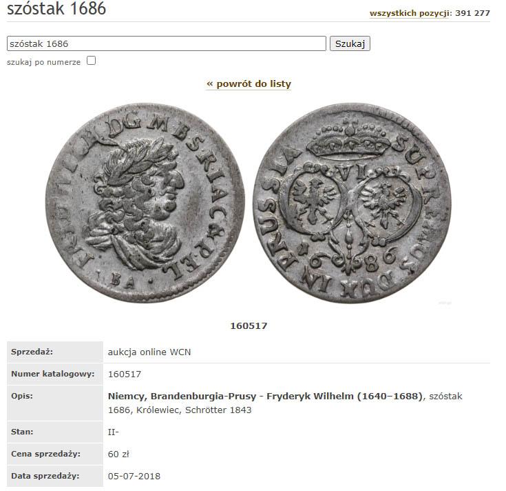Click the coin reverse eagles image
This screenshot has height=491, width=506.
(352, 203)
